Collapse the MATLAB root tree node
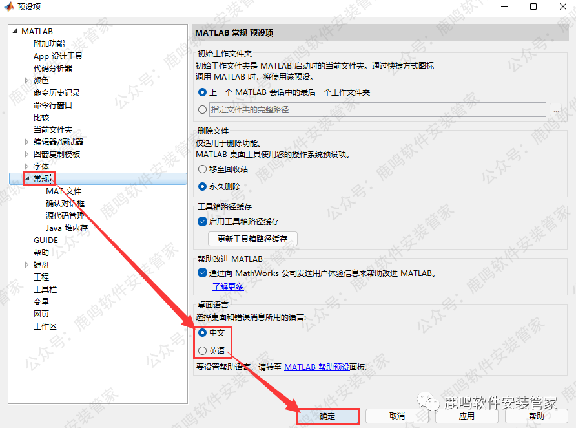Viewport: 576px width, 428px height. [15, 31]
